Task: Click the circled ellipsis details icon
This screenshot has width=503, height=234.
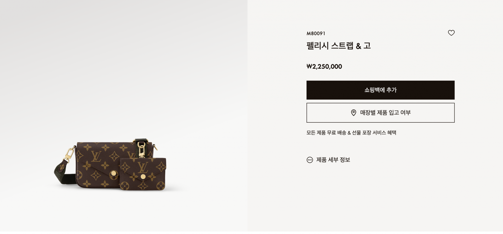Action: click(x=310, y=160)
